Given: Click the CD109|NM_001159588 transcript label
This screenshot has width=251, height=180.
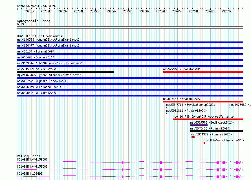Looking at the screenshot, I should [x=32, y=166].
